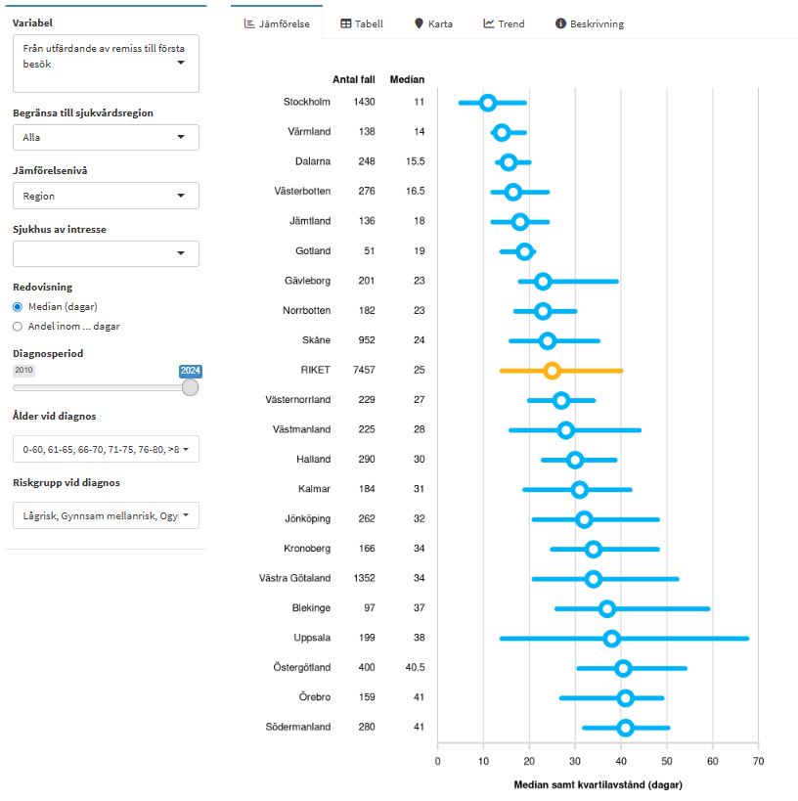Click the Västra Götaland median marker
This screenshot has height=801, width=798.
593,579
